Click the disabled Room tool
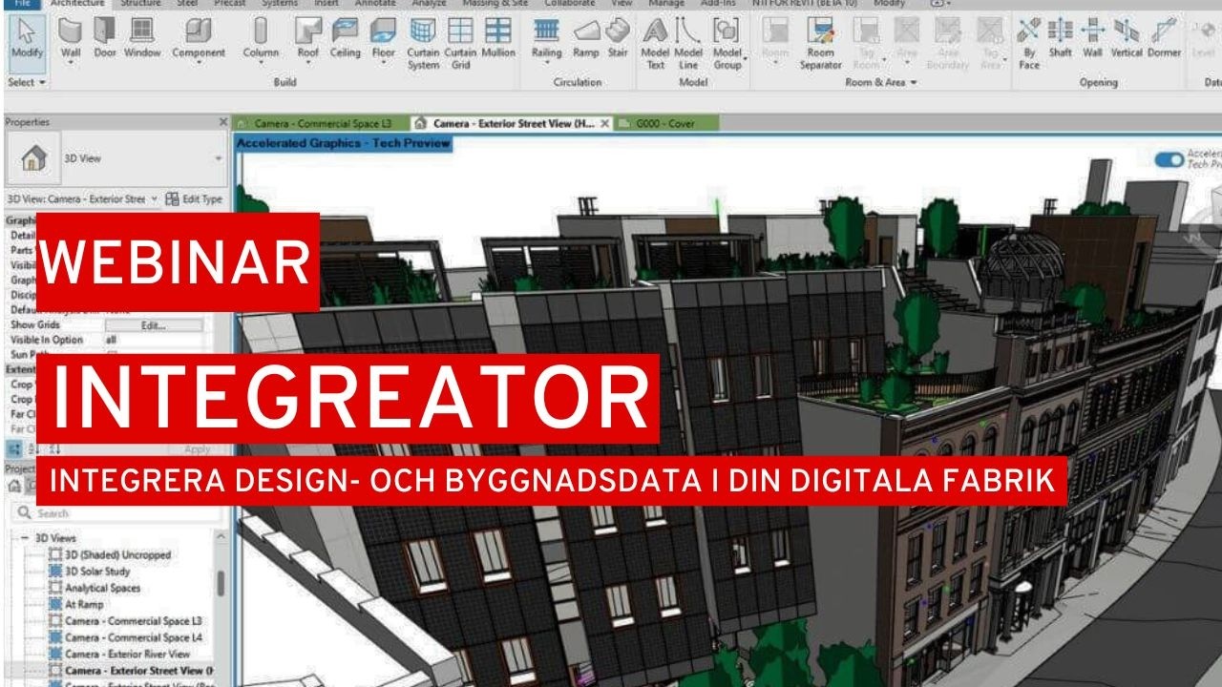The image size is (1222, 687). [x=775, y=40]
